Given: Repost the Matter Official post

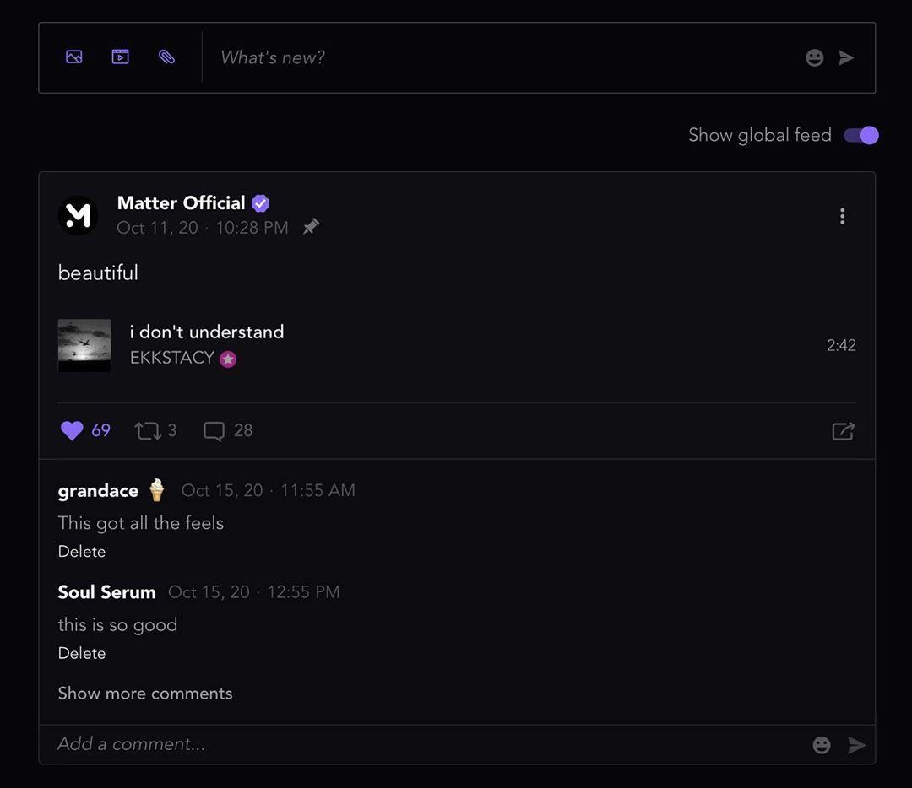Looking at the screenshot, I should (x=148, y=430).
